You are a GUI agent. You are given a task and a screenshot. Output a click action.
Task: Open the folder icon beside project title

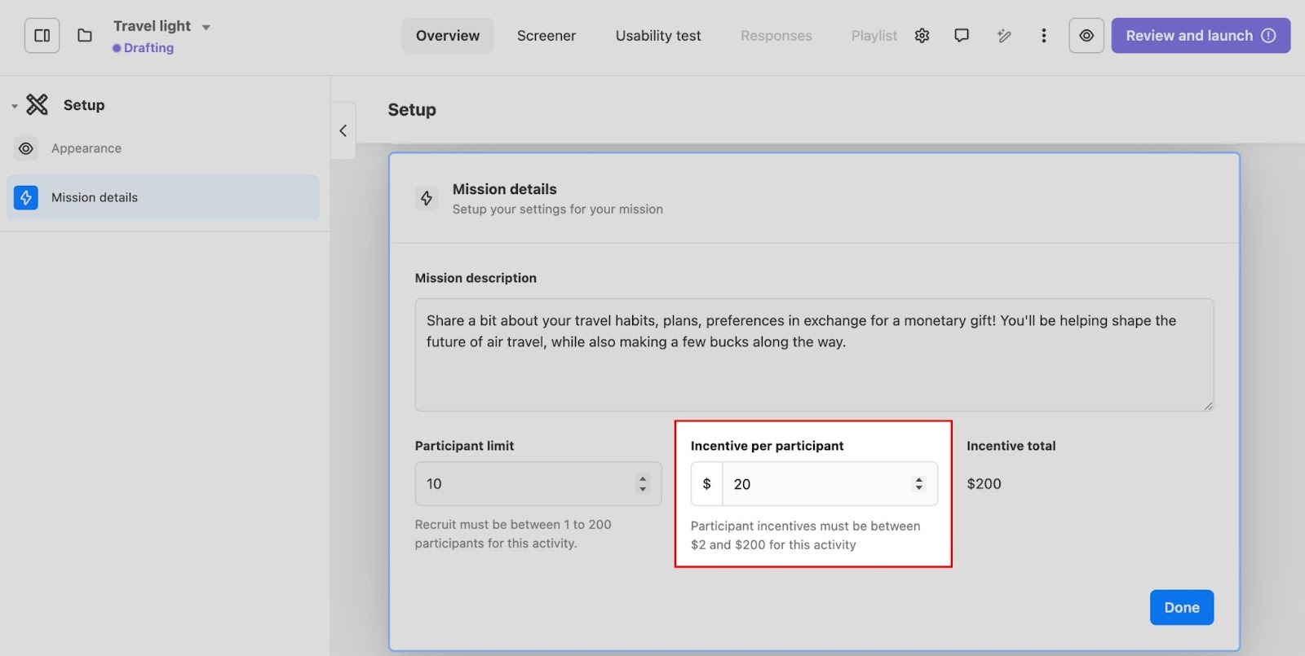(x=85, y=36)
